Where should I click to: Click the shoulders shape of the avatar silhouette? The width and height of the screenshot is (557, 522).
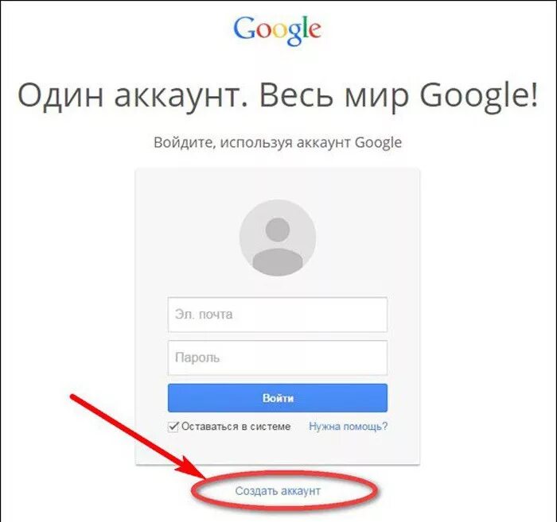point(278,261)
